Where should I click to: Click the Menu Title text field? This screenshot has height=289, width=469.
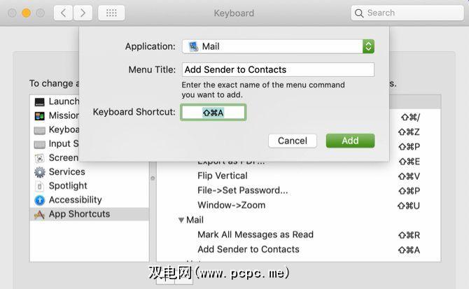click(278, 70)
